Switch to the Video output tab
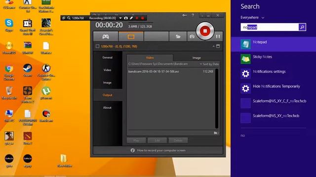Viewport: 316px width, 177px height. click(x=150, y=58)
